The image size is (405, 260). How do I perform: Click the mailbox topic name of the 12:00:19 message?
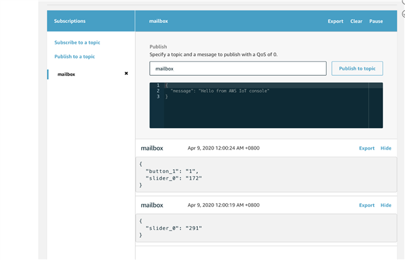click(x=152, y=205)
